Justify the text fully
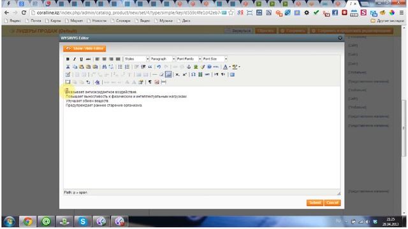Image resolution: width=408 pixels, height=229 pixels. tap(118, 59)
